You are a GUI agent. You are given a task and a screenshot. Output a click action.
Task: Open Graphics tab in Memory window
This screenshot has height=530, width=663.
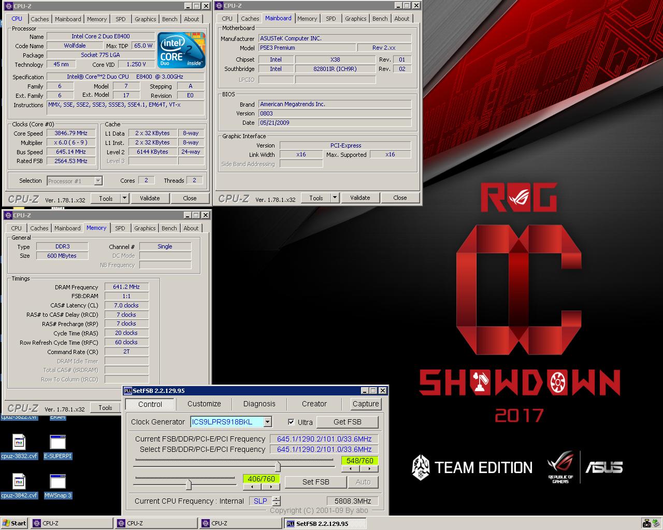pos(145,228)
